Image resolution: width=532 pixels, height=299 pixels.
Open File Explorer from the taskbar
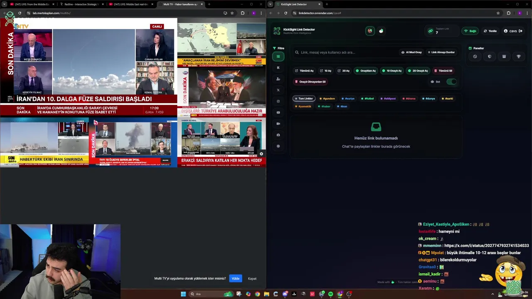[266, 294]
